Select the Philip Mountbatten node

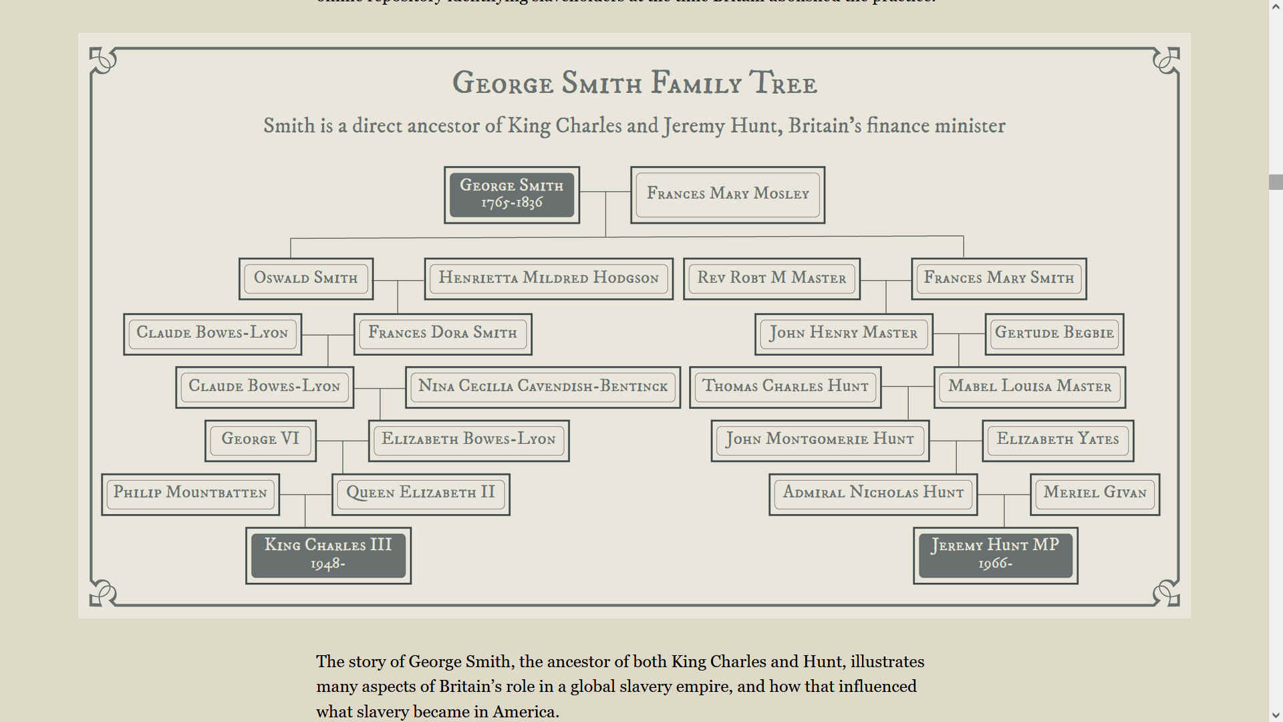pos(190,494)
